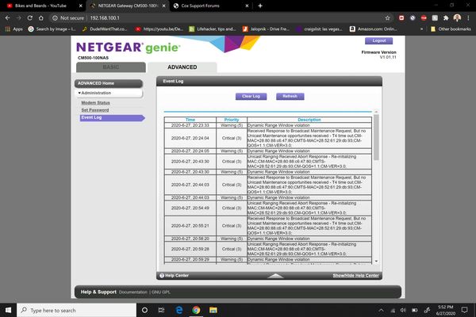This screenshot has height=317, width=476.
Task: Open File Explorer from taskbar
Action: [213, 310]
